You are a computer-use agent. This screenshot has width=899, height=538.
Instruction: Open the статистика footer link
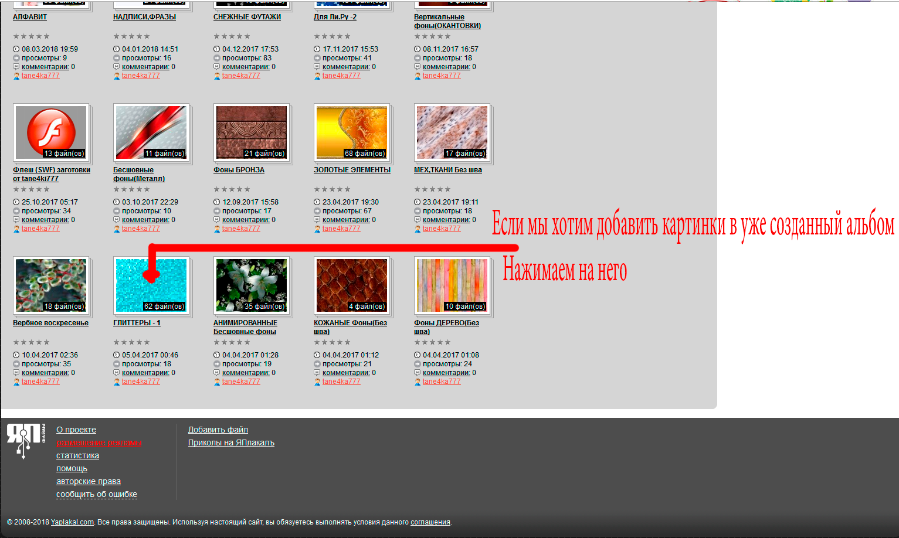pos(77,455)
